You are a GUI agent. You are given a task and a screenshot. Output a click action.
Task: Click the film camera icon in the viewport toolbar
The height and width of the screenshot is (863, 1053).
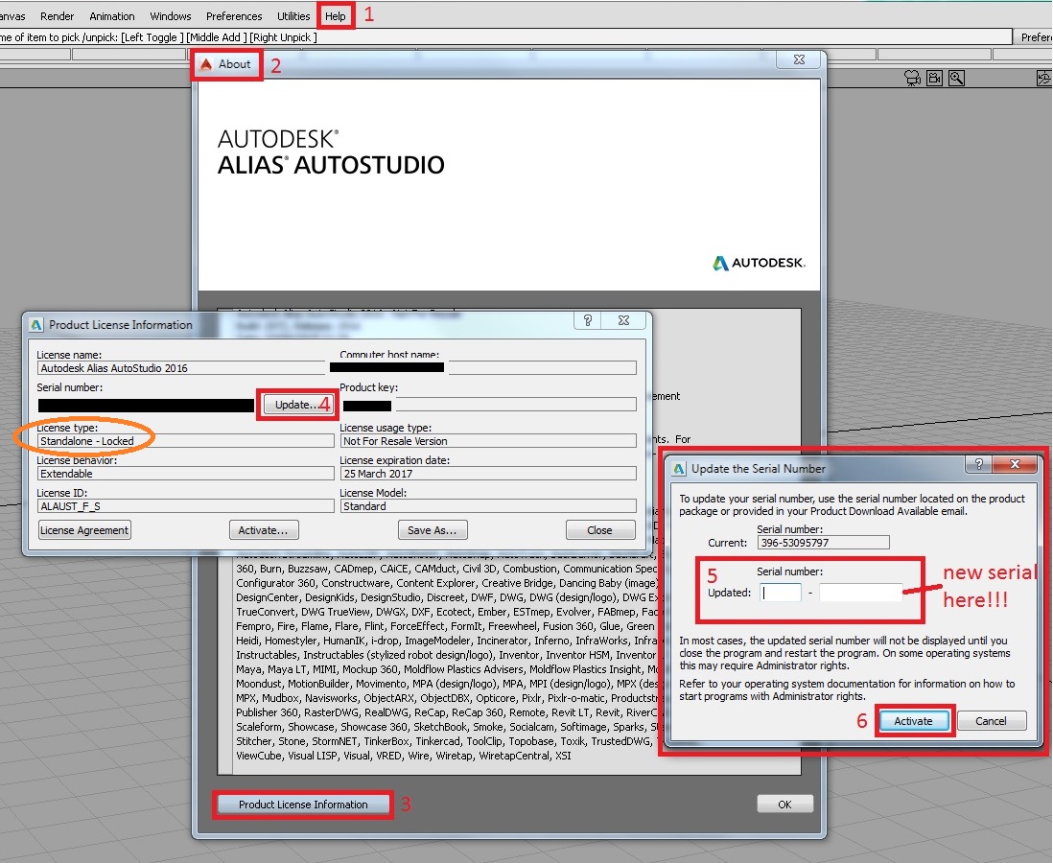(x=912, y=79)
